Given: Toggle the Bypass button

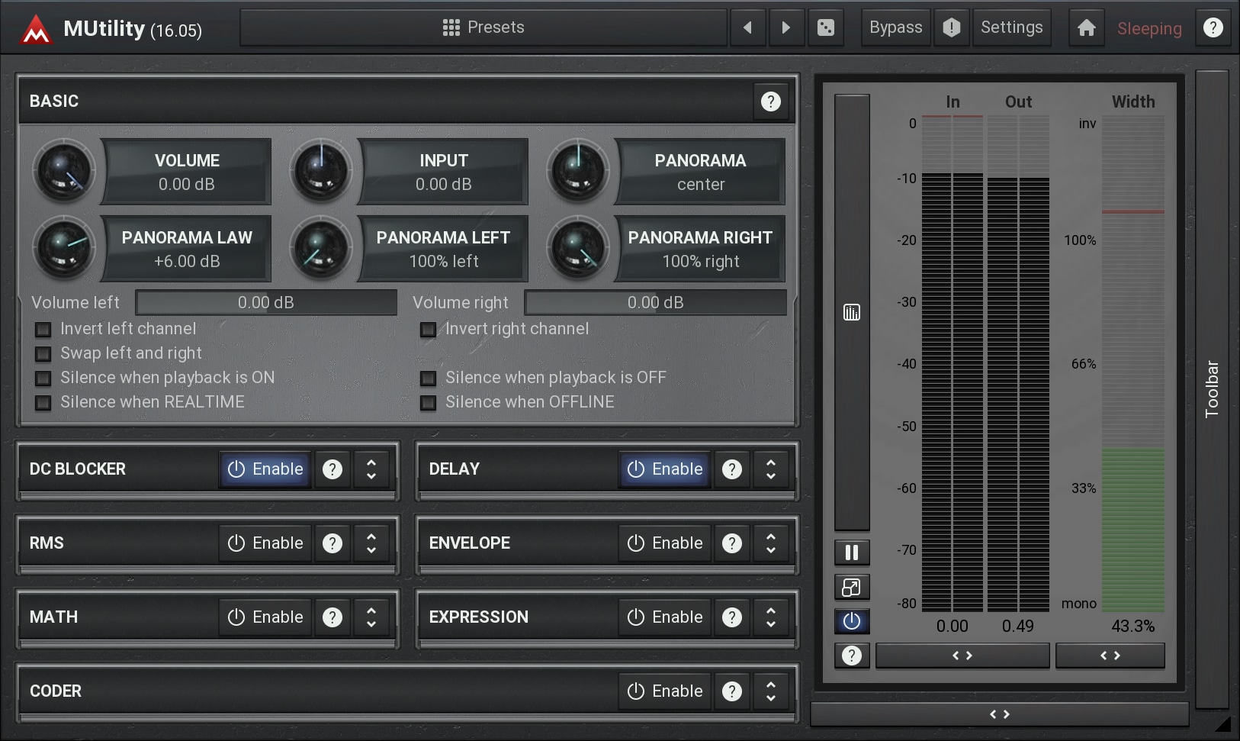Looking at the screenshot, I should 896,27.
